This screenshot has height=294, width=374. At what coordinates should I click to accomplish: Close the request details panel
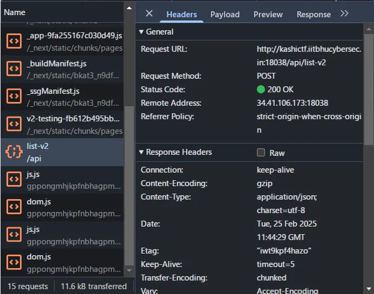pos(149,14)
